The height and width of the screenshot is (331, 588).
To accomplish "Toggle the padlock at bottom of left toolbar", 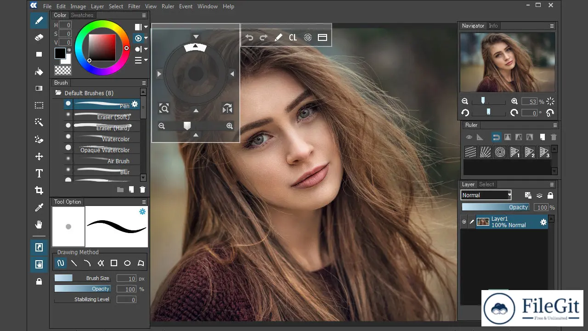I will (x=39, y=281).
